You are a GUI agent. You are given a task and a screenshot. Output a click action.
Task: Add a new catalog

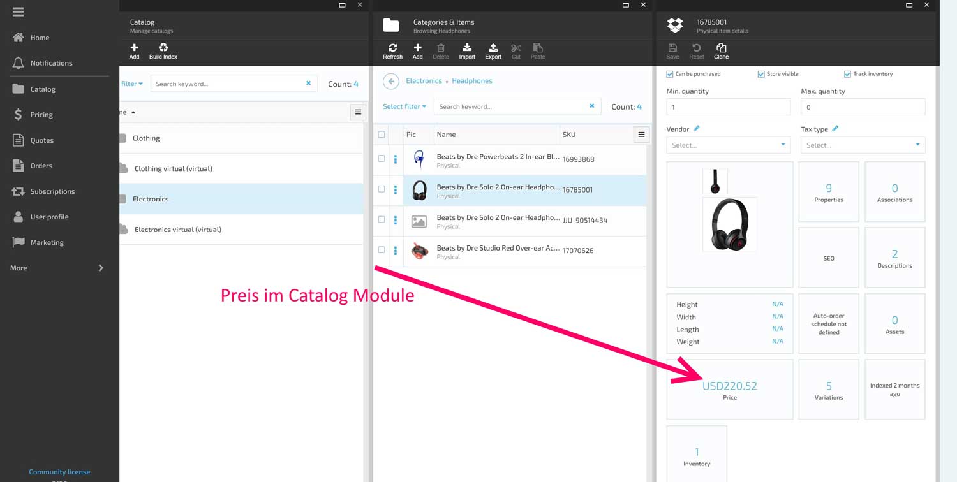tap(134, 51)
